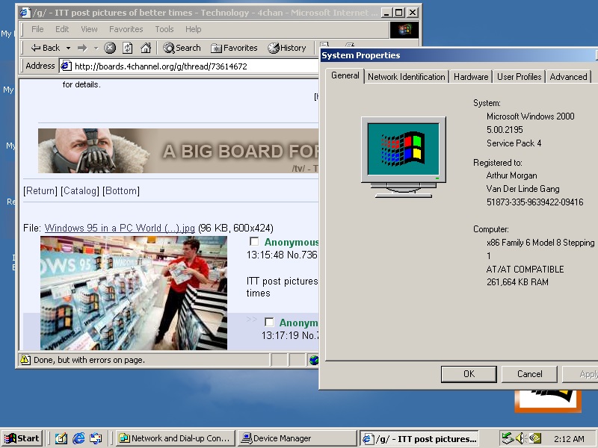Click the warning icon in the status bar
The image size is (598, 448).
tap(25, 360)
